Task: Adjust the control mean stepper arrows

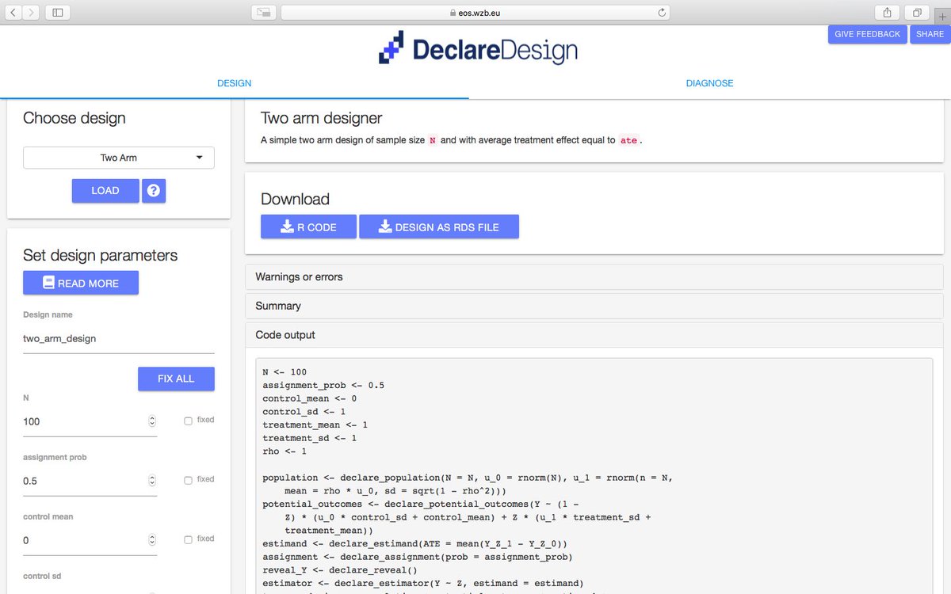Action: [x=152, y=540]
